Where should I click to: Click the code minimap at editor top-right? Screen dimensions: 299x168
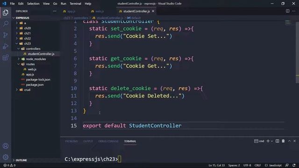[x=288, y=22]
